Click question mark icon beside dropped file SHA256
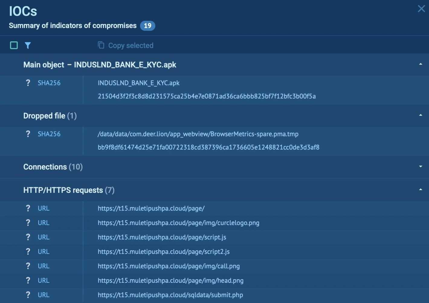Viewport: 429px width, 303px height. (x=28, y=134)
